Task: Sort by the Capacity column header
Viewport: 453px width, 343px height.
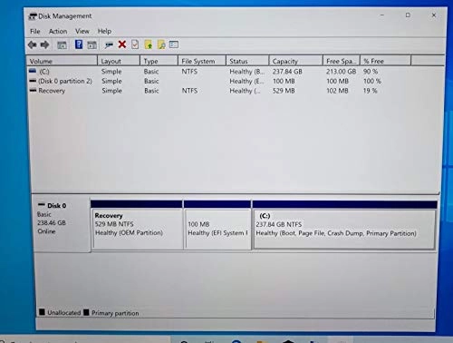Action: tap(296, 61)
